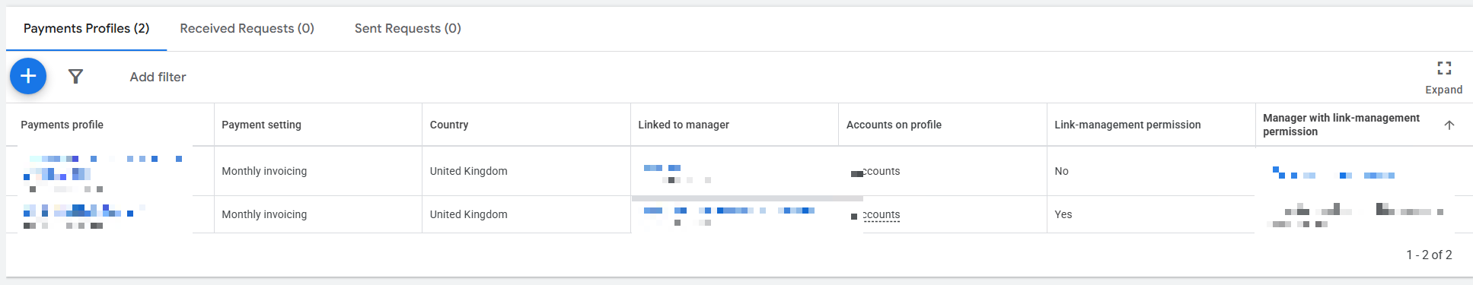
Task: Sort by Country column header
Action: click(x=449, y=125)
